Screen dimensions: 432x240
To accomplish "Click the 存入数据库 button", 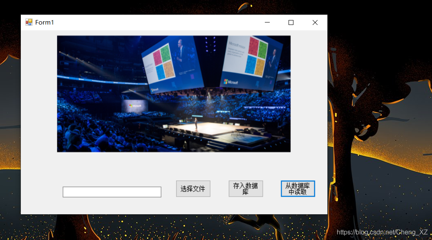I will 246,189.
